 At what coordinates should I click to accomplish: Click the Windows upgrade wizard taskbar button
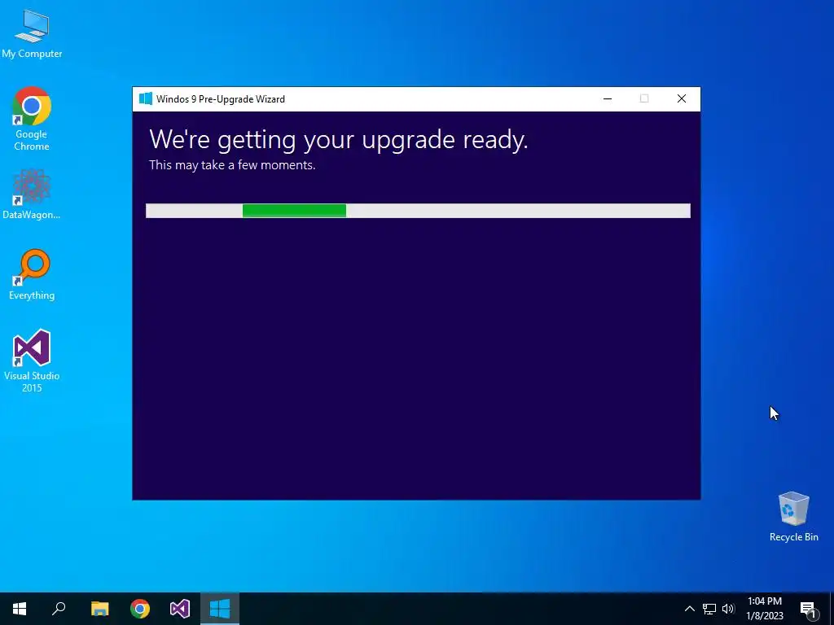(220, 609)
